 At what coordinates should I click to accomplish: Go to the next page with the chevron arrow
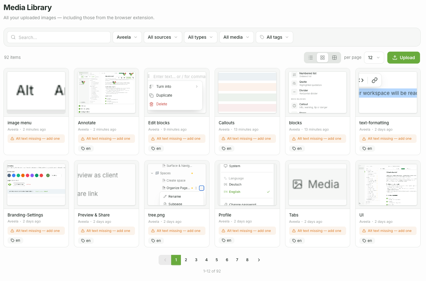(x=259, y=260)
